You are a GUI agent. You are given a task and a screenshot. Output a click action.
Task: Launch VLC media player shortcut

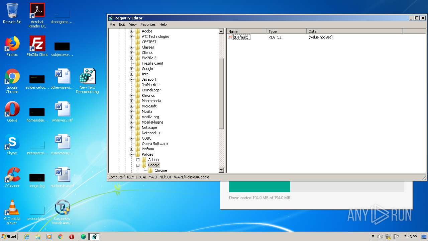coord(12,212)
